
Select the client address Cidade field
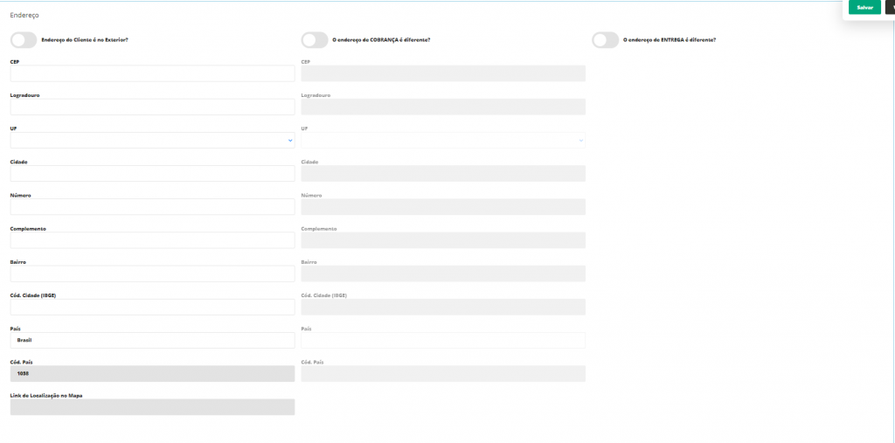click(152, 174)
